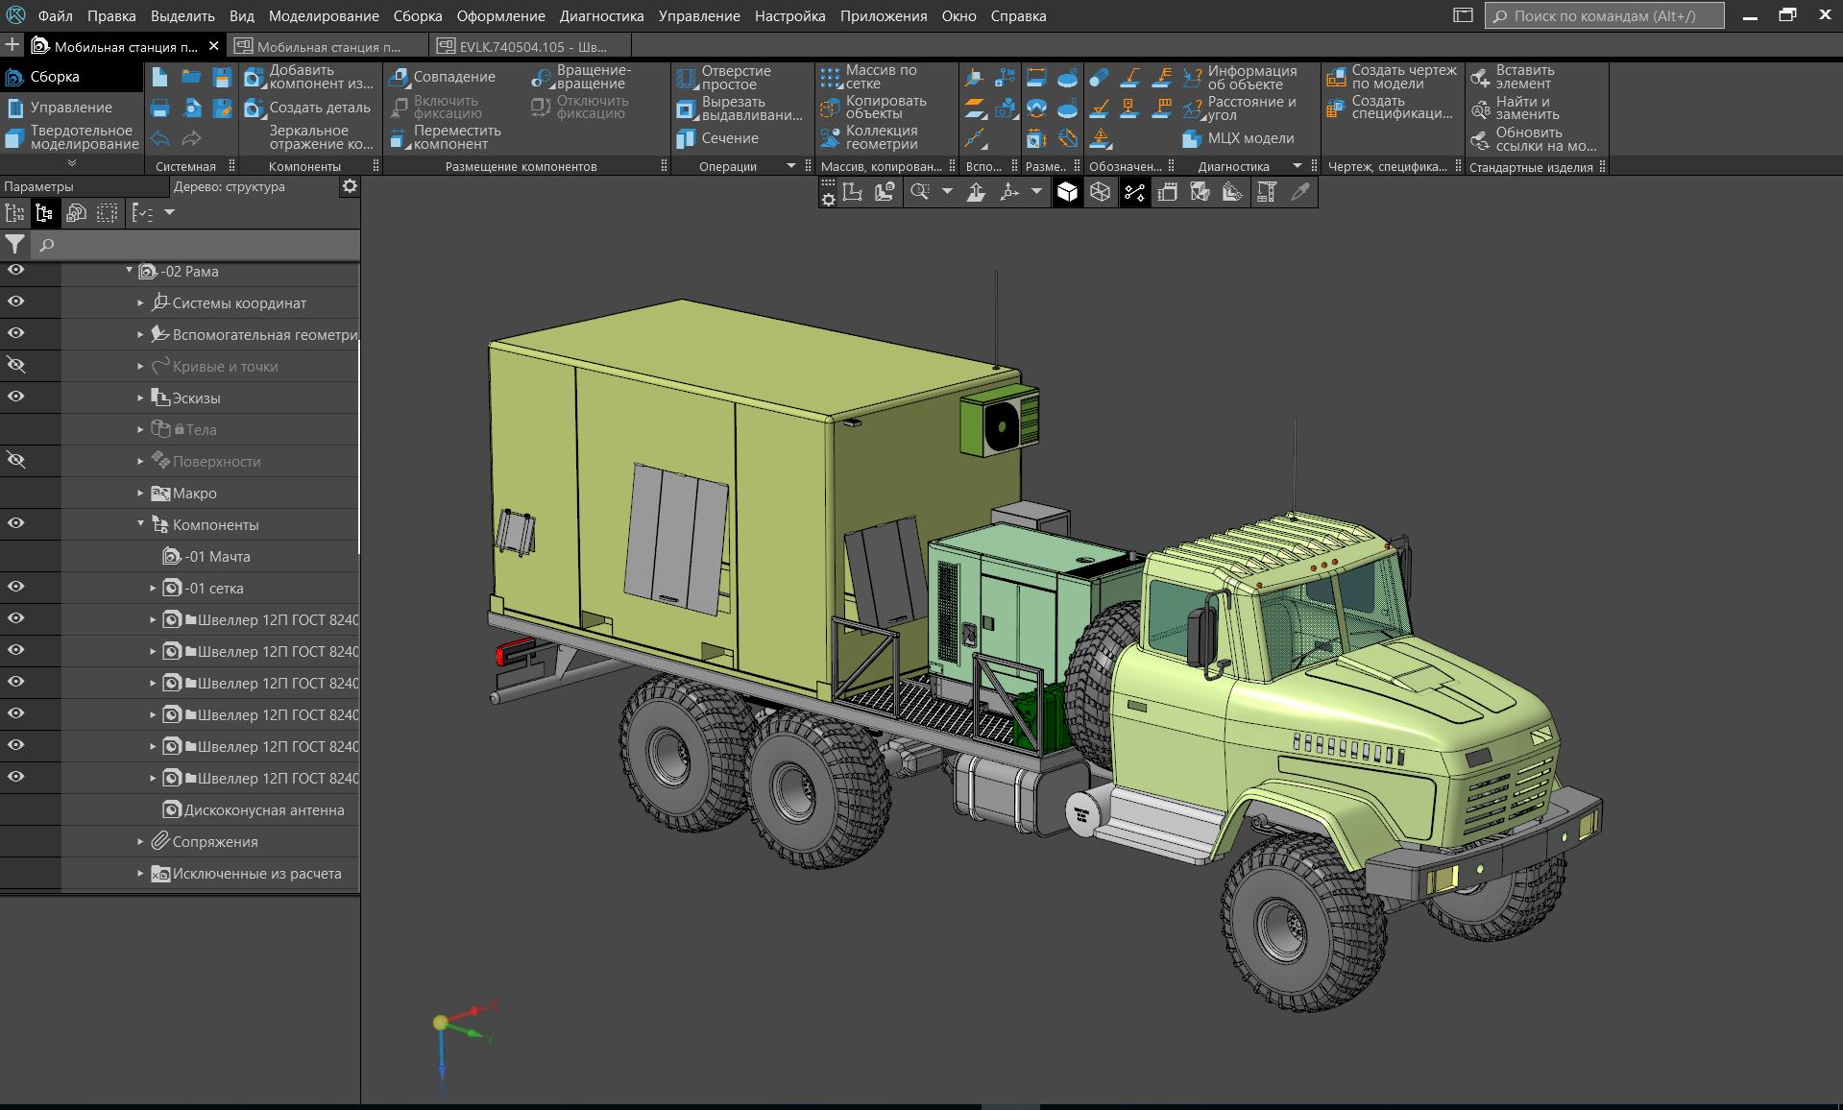Viewport: 1843px width, 1110px height.
Task: Click the Save file icon
Action: 222,78
